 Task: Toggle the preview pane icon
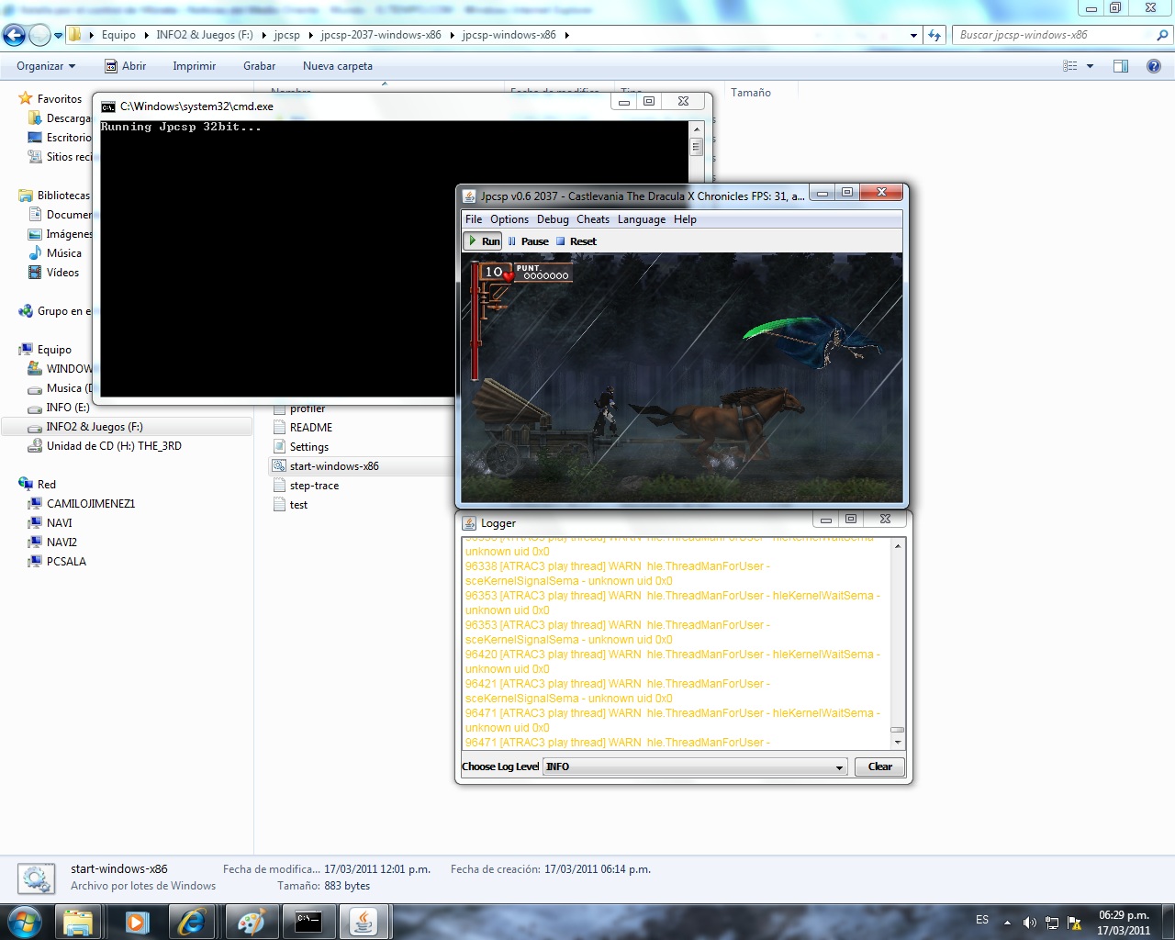1121,66
